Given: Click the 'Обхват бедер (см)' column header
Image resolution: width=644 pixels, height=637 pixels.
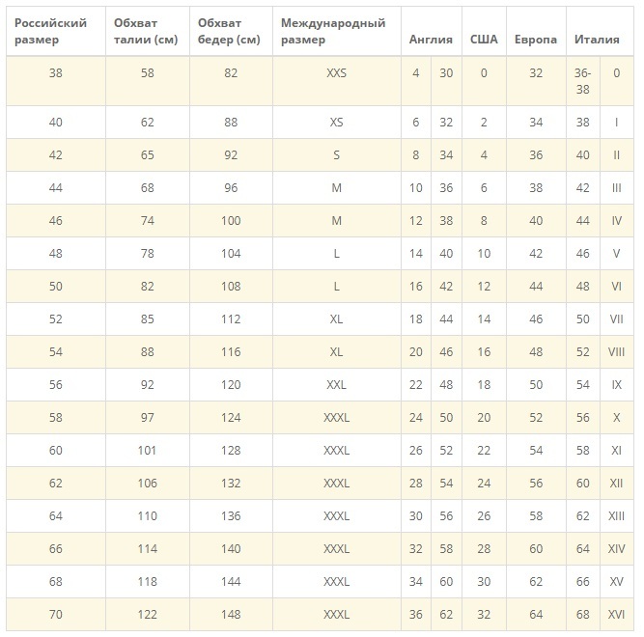Looking at the screenshot, I should 229,31.
